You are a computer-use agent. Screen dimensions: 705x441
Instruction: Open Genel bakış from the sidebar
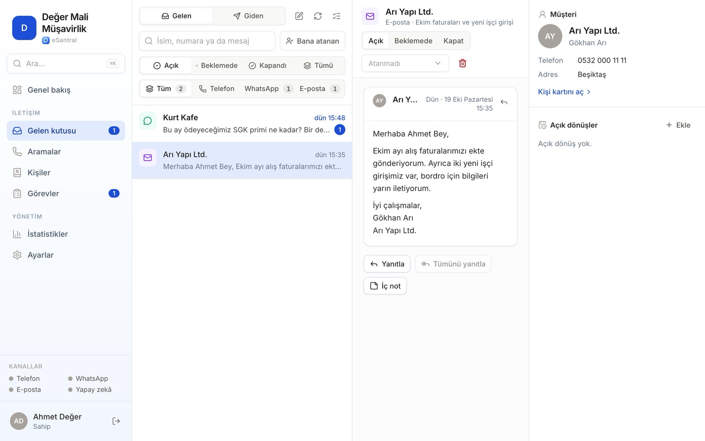click(66, 90)
